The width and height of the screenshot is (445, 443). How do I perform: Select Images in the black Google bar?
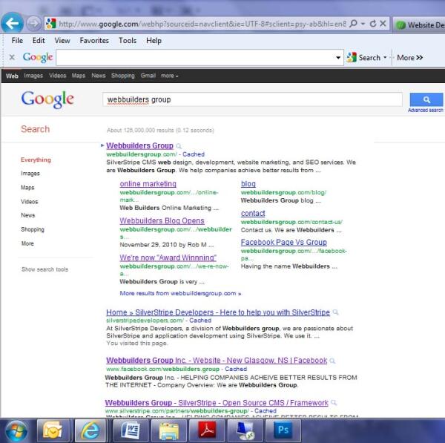coord(33,76)
